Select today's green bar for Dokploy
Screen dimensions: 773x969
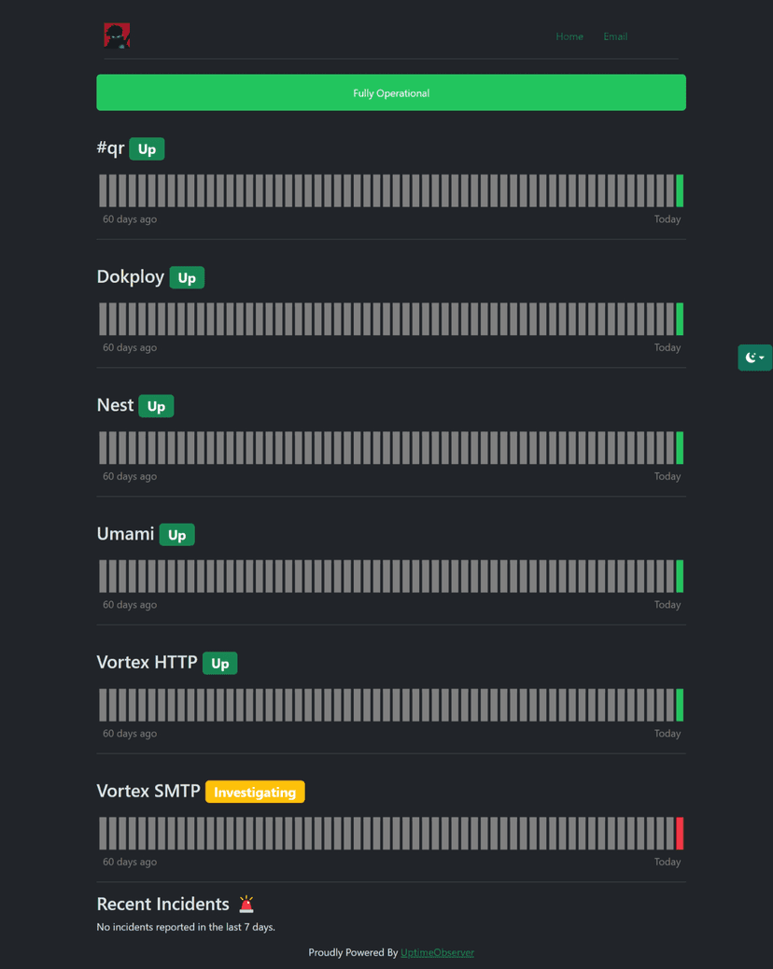(x=680, y=319)
